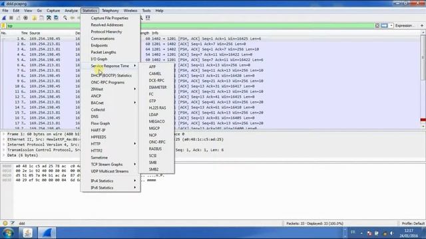Expand the Data (6 bytes) tree row
426x239 pixels.
(3, 155)
